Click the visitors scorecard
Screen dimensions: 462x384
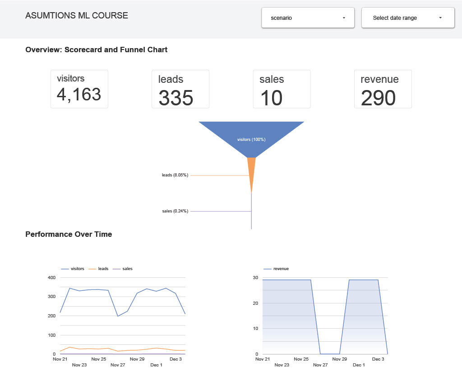79,89
